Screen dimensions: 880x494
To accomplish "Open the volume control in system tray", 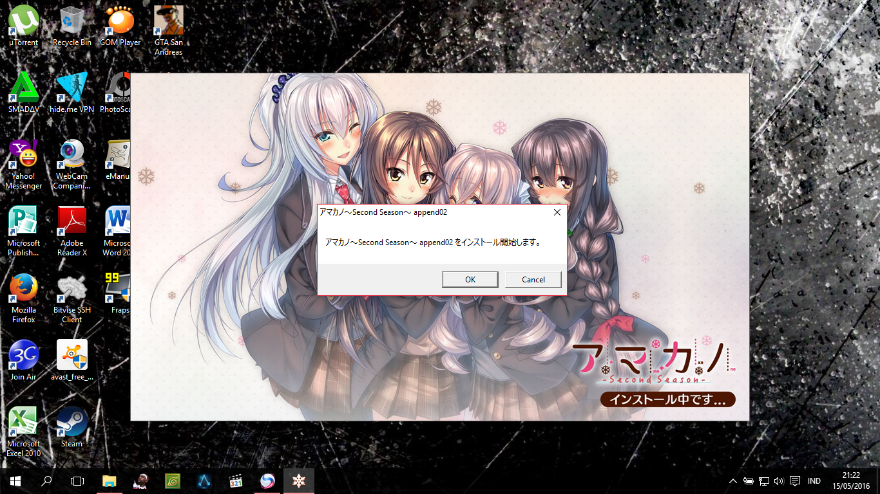I will (x=779, y=481).
